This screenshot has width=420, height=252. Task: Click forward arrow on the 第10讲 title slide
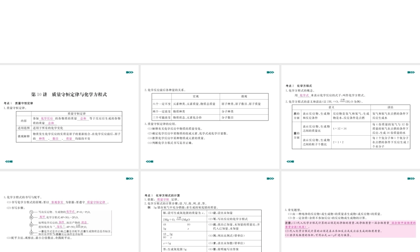[x=130, y=72]
